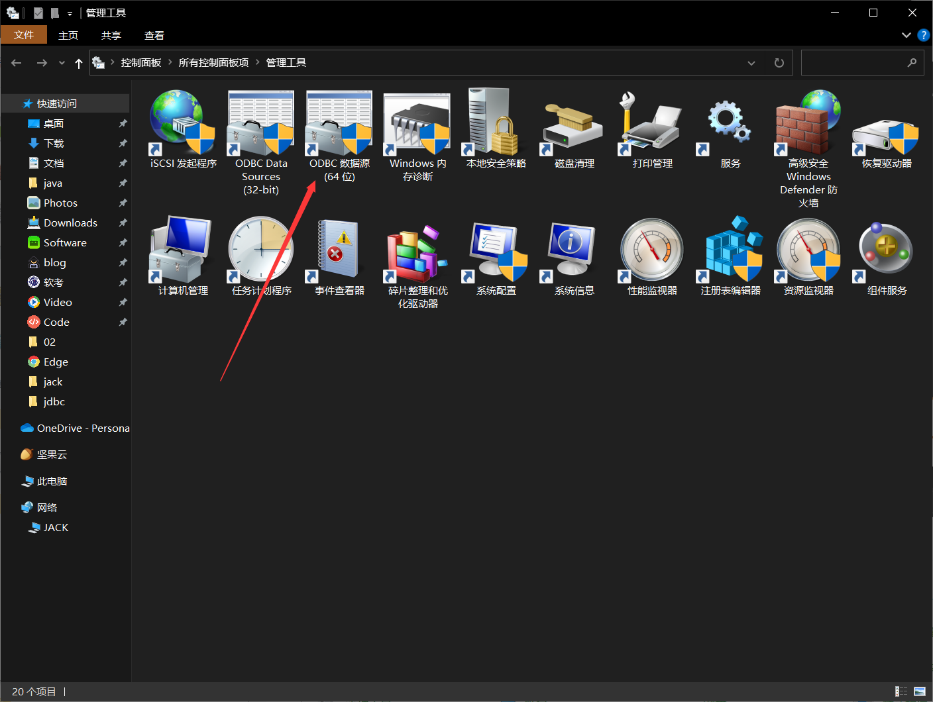Open 性能监视器 gauge icon
This screenshot has width=933, height=702.
(652, 256)
